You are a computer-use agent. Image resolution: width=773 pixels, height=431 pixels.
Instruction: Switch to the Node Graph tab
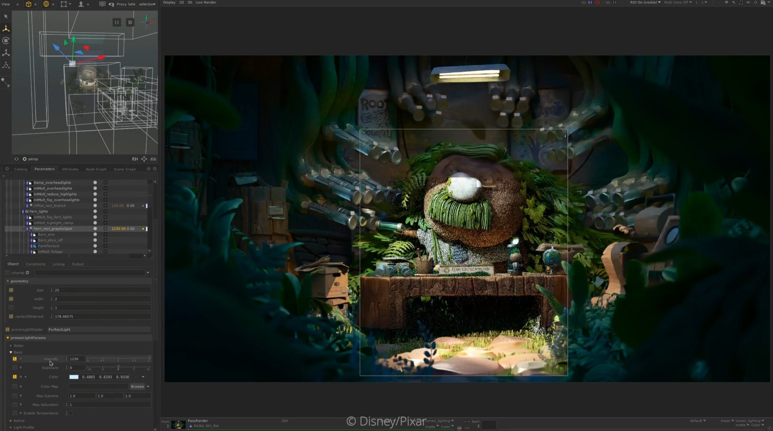[x=96, y=169]
